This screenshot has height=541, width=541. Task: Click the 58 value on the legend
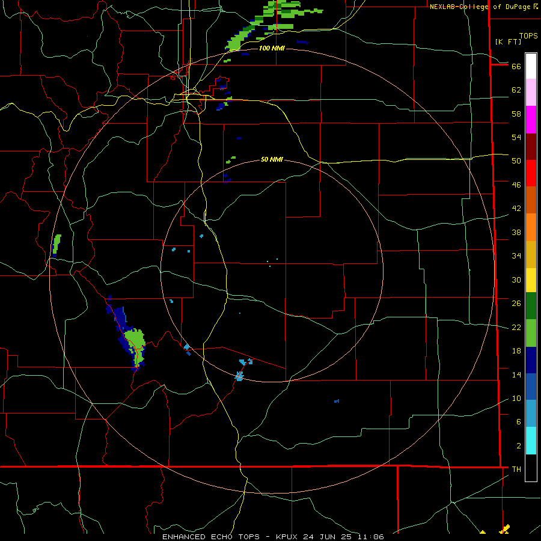tap(516, 114)
